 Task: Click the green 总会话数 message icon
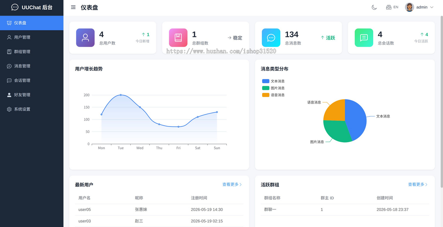[x=364, y=38]
